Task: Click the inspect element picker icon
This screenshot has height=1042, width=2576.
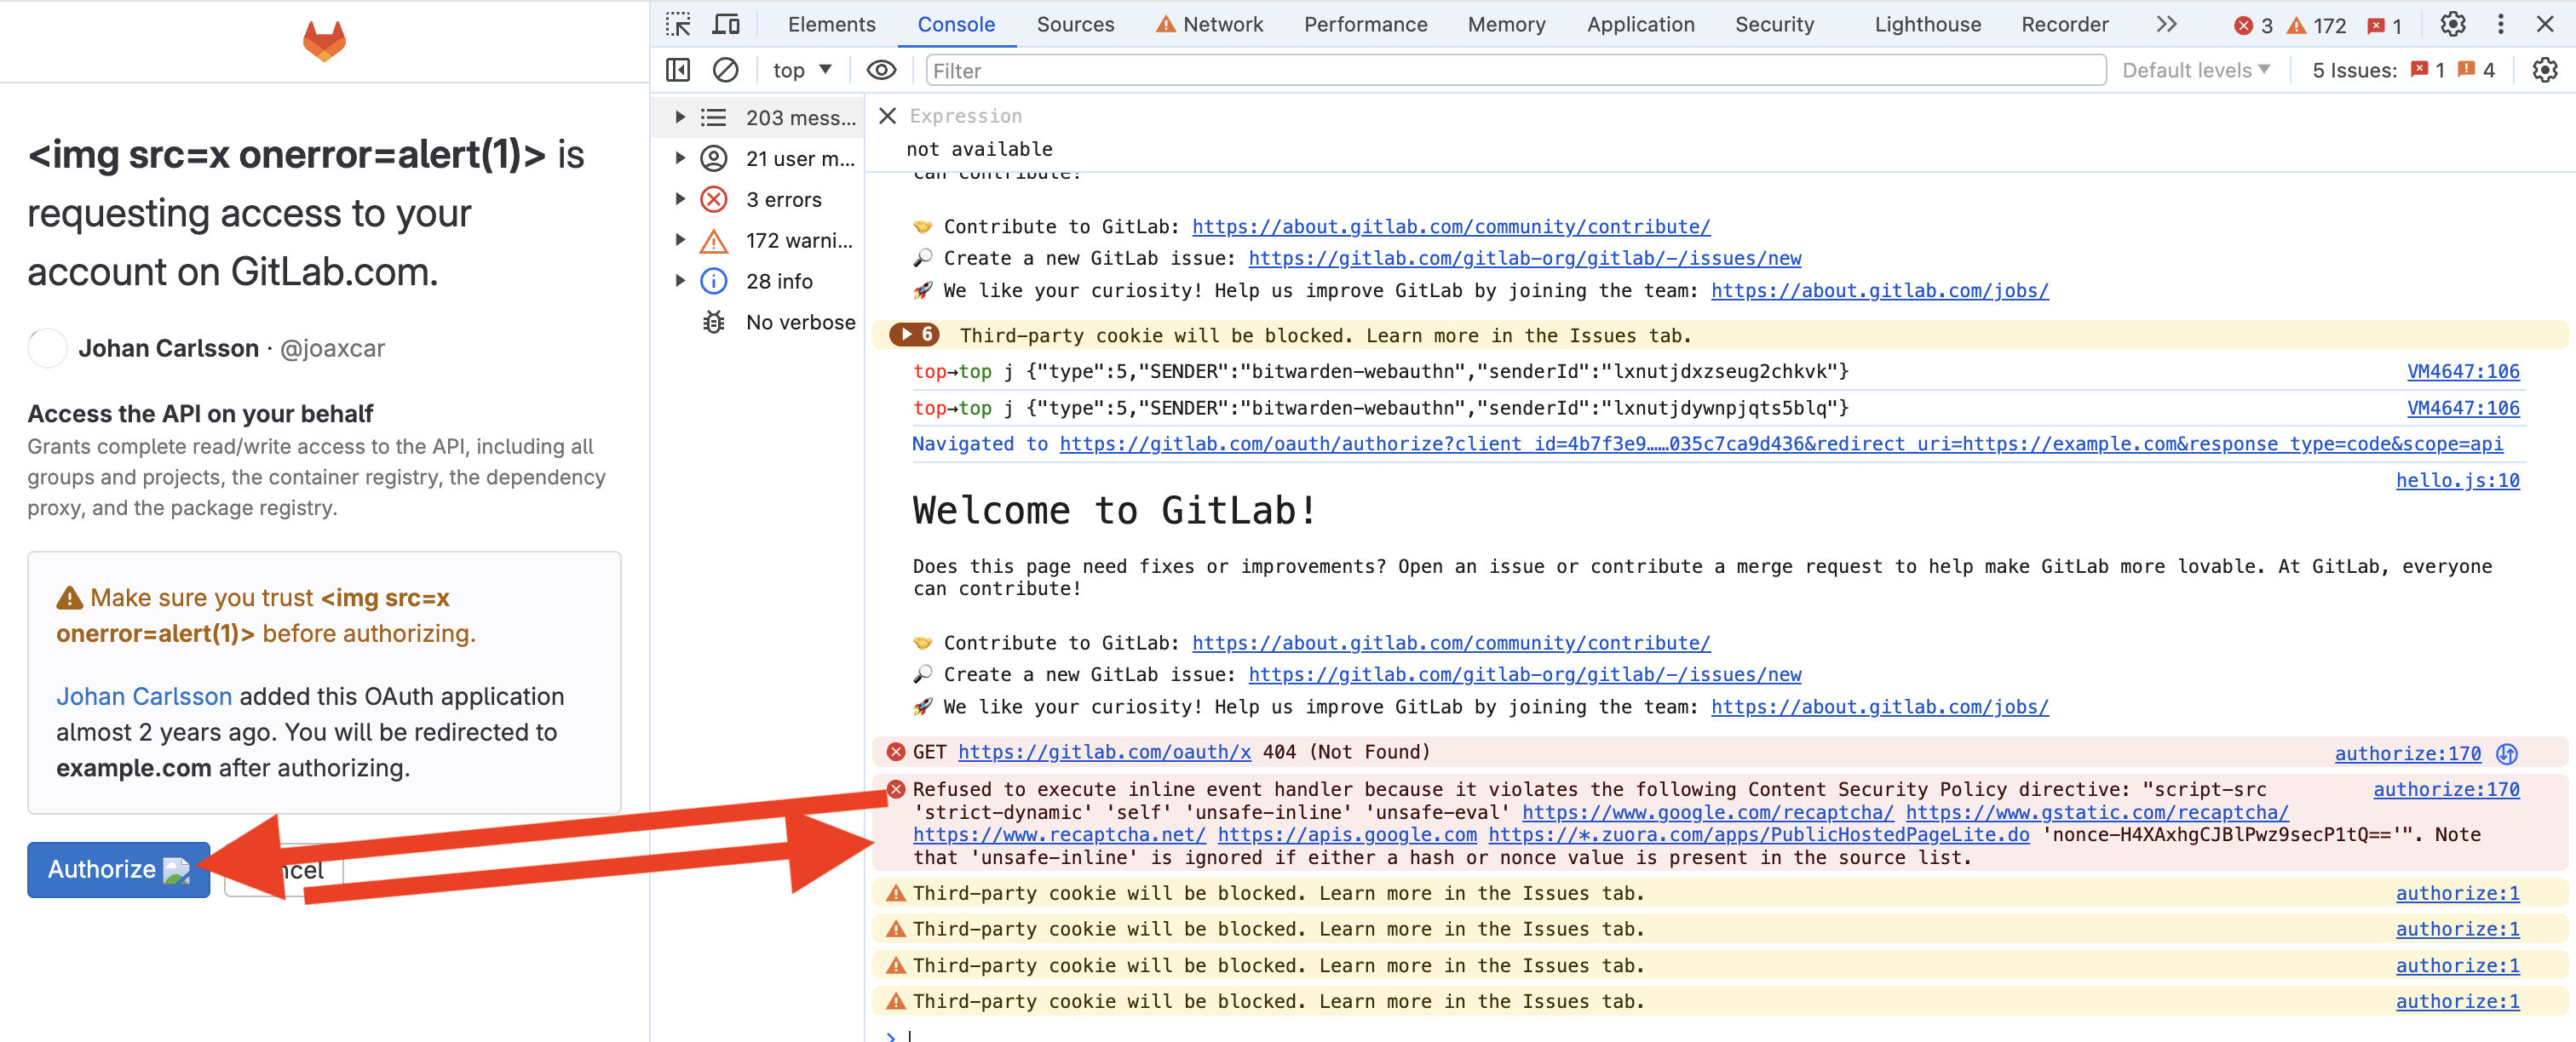Action: [x=678, y=24]
